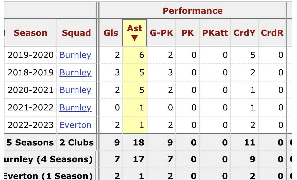The image size is (297, 180).
Task: Click the CrdR column header
Action: [x=272, y=33]
